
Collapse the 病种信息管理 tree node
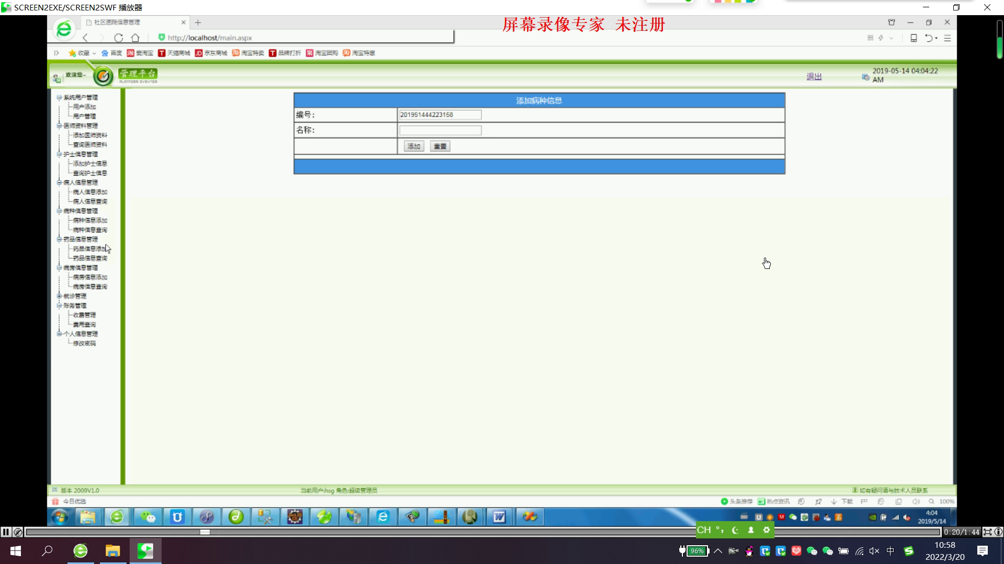click(59, 211)
